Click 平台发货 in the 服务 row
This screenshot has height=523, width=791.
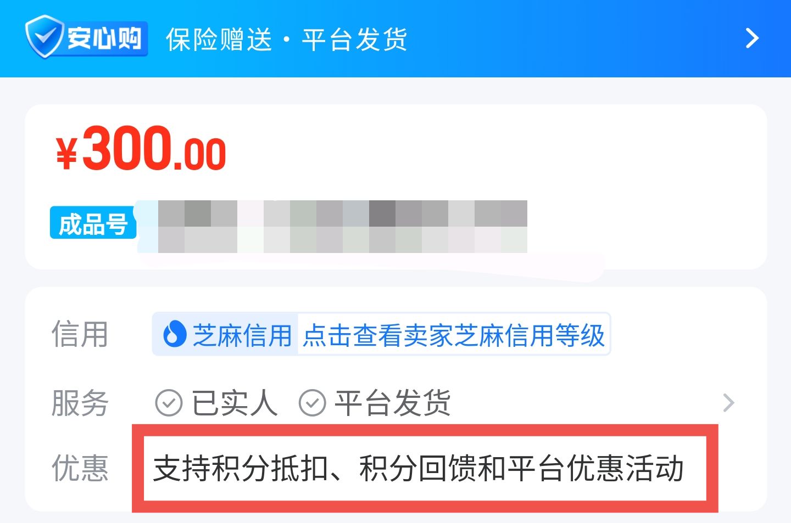393,403
